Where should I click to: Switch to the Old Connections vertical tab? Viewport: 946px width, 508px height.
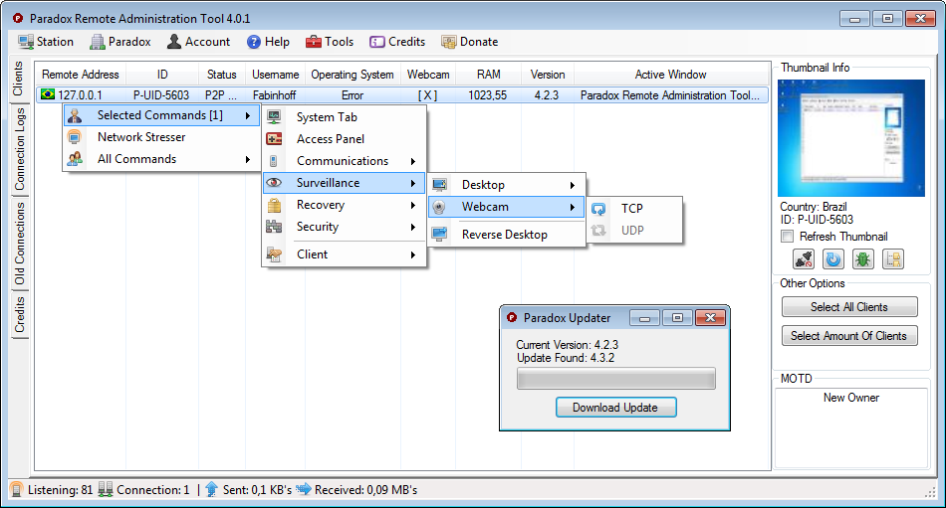(x=19, y=243)
